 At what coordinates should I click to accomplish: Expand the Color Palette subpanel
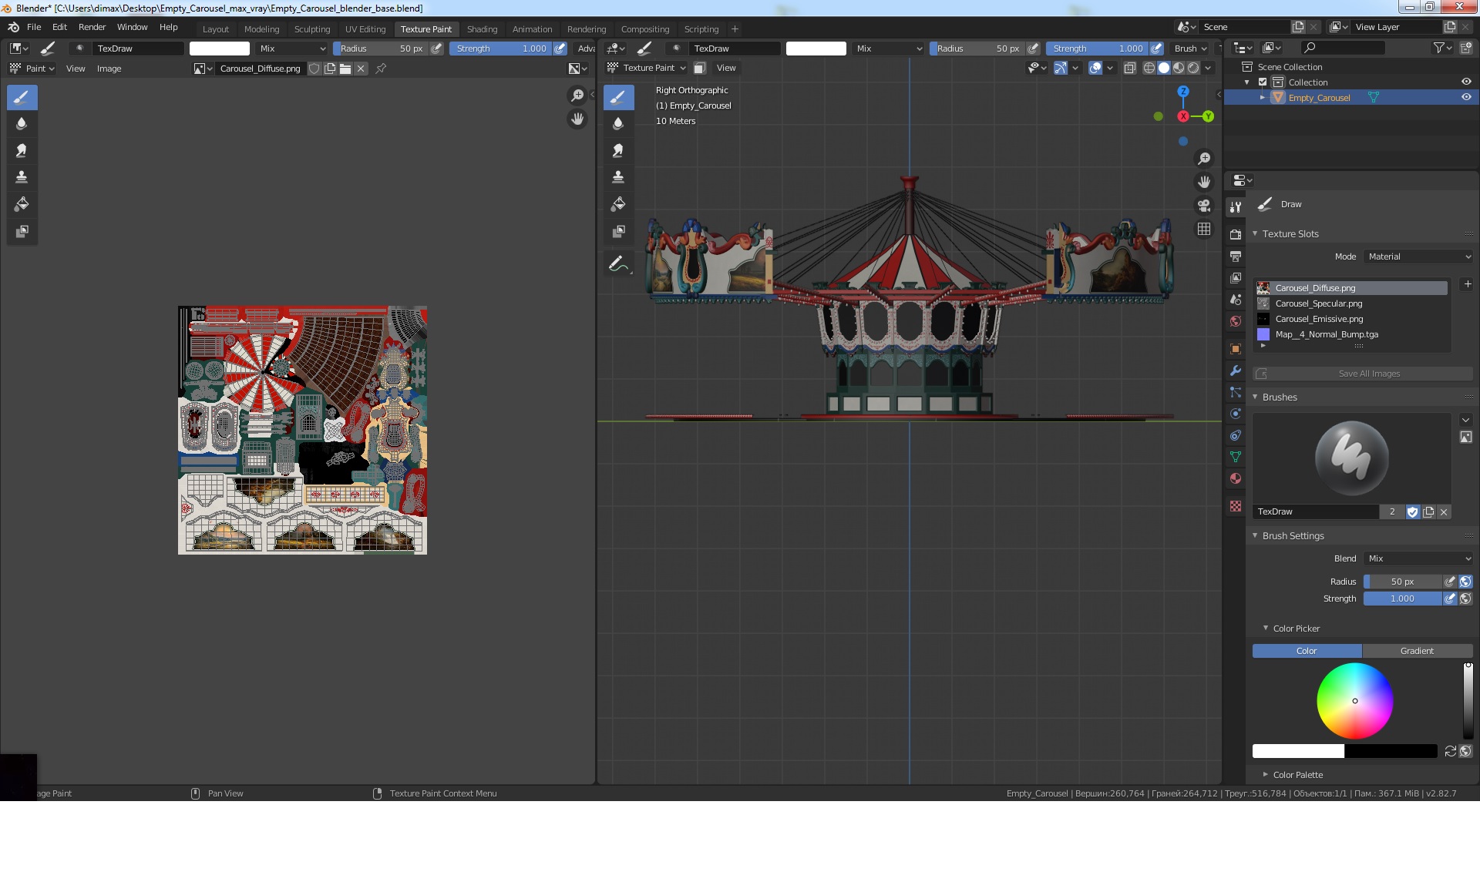pyautogui.click(x=1266, y=775)
